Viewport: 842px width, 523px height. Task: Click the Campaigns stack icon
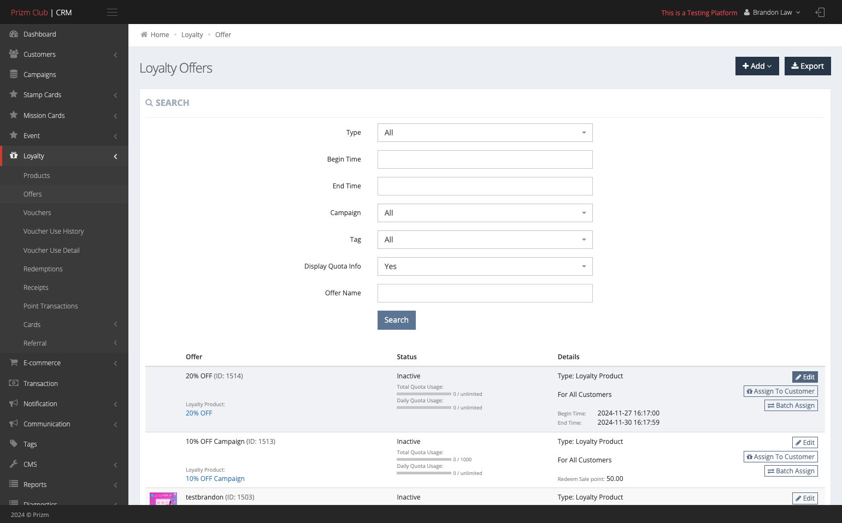[14, 74]
